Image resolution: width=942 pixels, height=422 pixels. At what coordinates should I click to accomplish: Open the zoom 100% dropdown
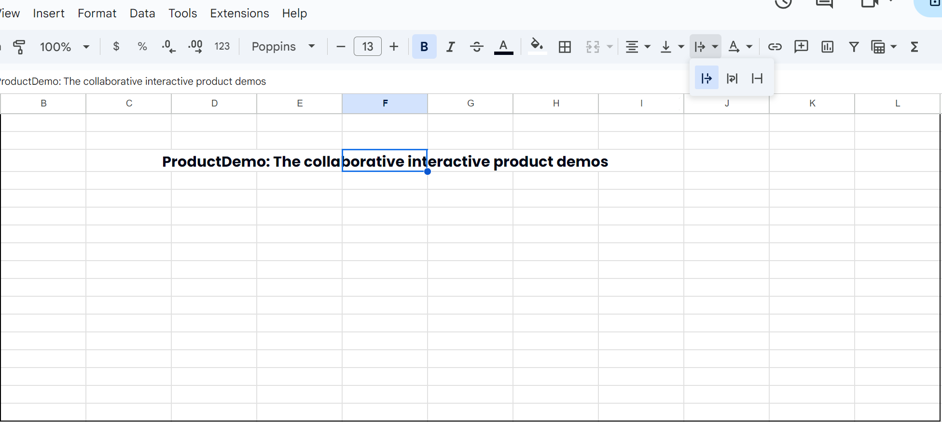64,47
